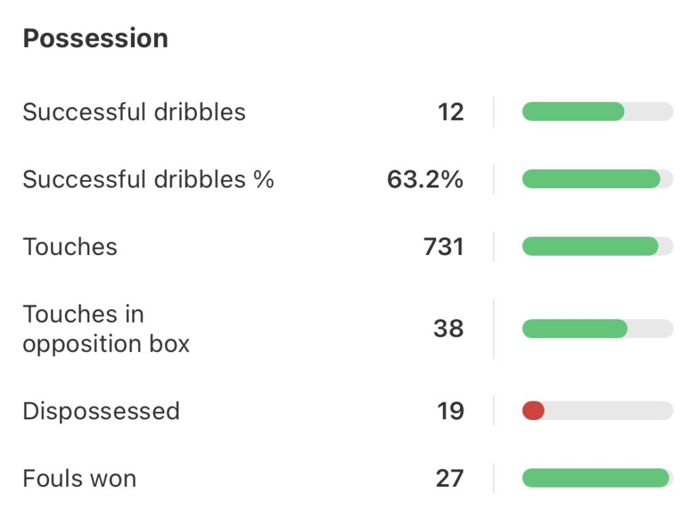Click the Fouls won value 27
Screen dimensions: 698x510
pos(450,479)
